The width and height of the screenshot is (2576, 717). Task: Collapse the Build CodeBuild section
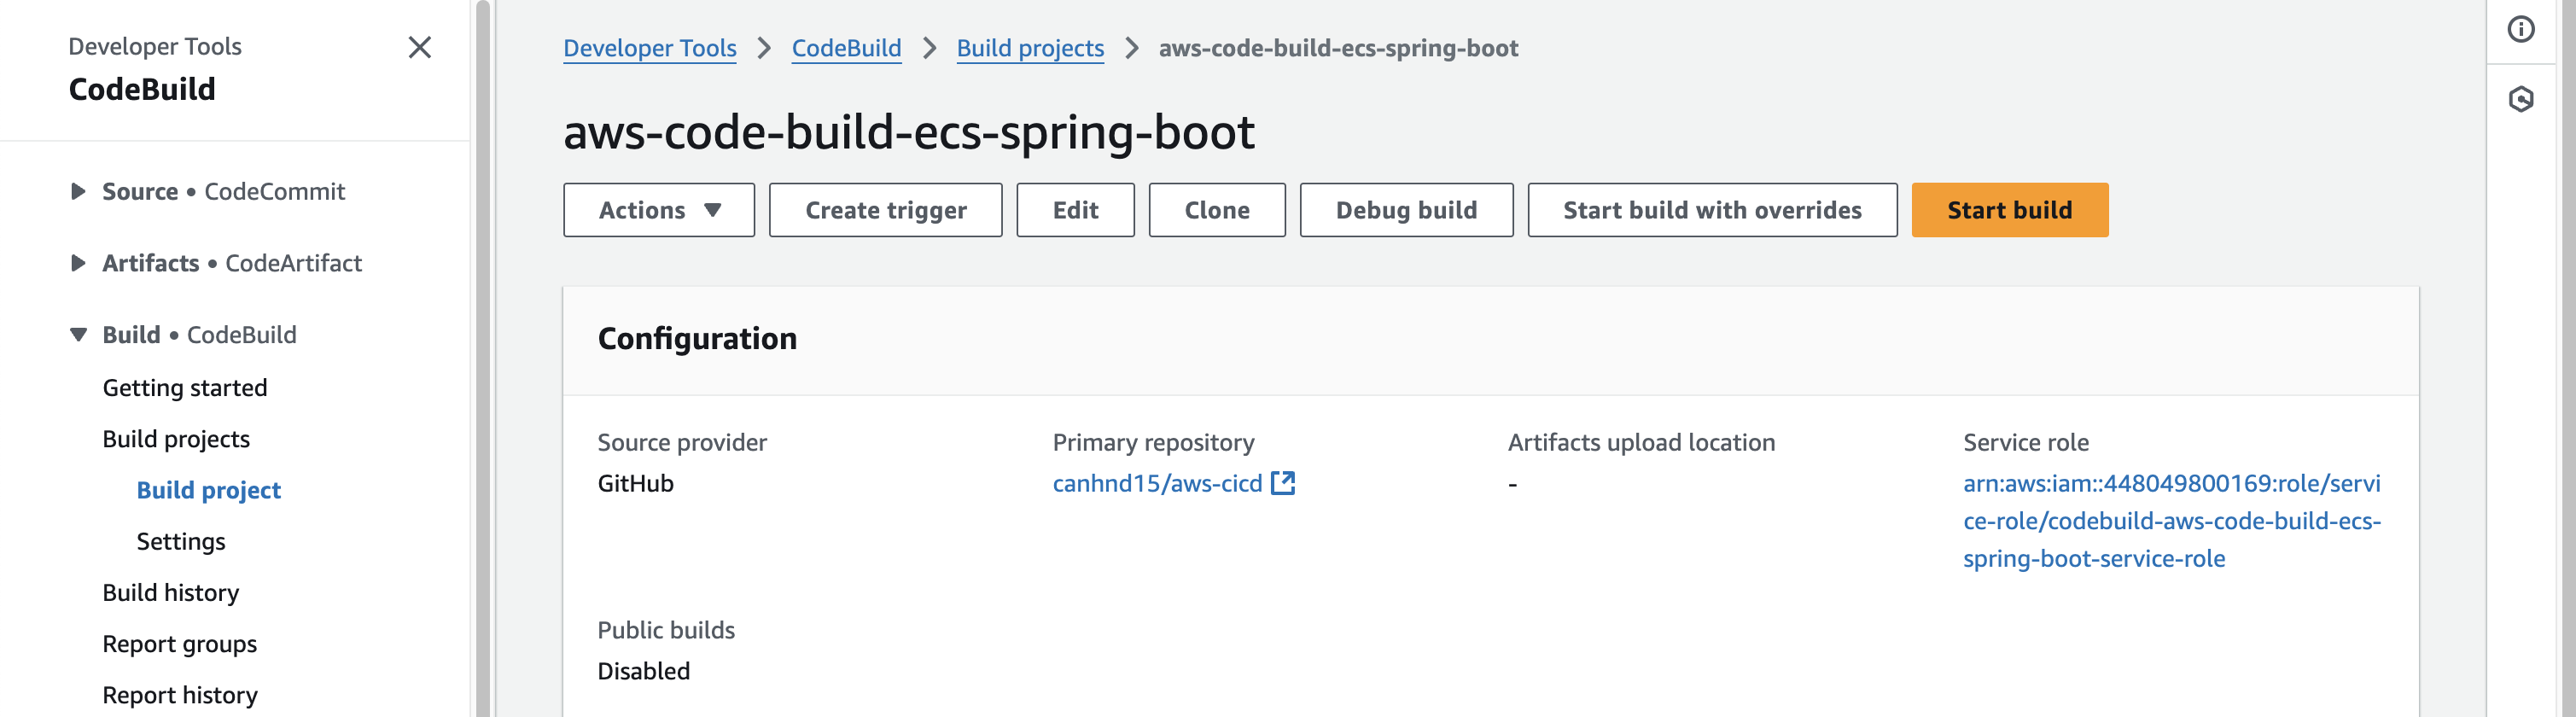(x=78, y=335)
